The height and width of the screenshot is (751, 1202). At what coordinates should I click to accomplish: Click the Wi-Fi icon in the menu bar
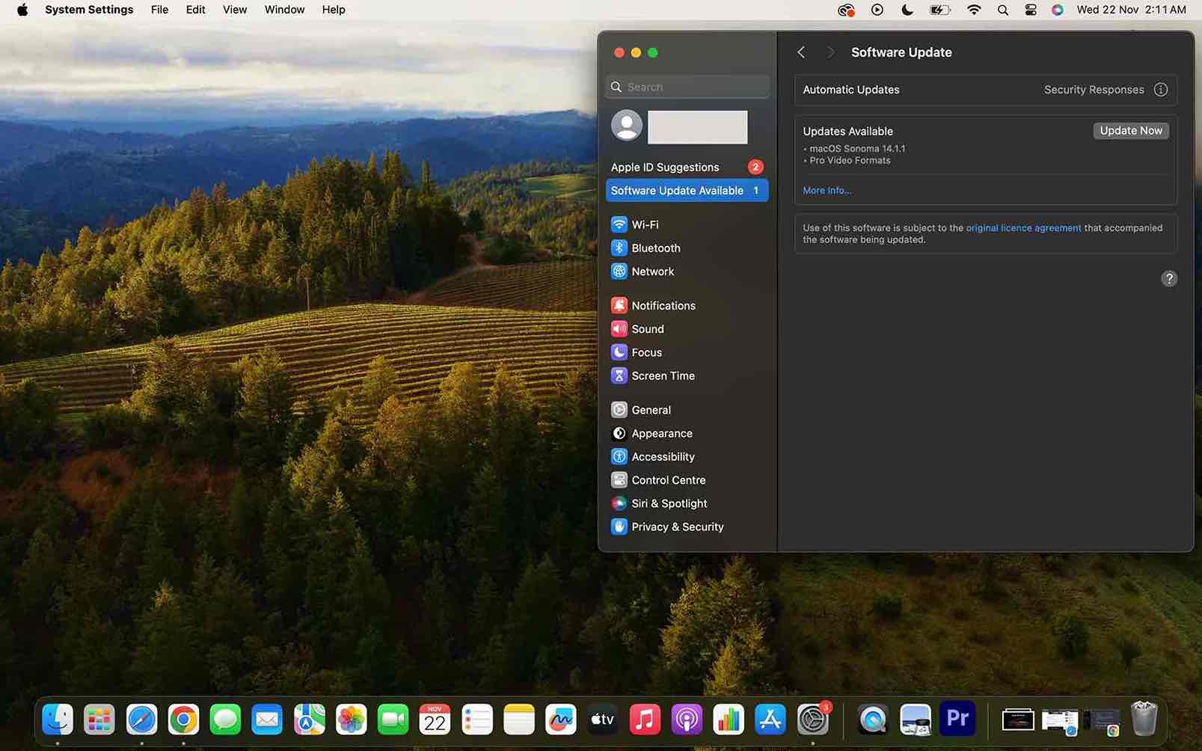(973, 10)
